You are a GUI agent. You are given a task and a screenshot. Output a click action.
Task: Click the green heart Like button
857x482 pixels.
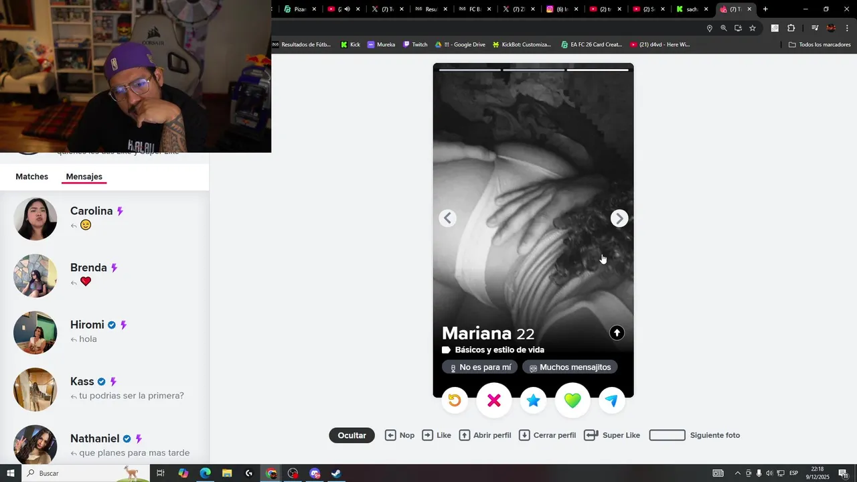[572, 400]
